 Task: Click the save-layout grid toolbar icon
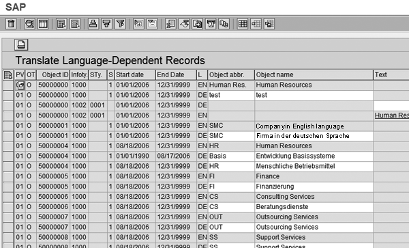pos(269,24)
